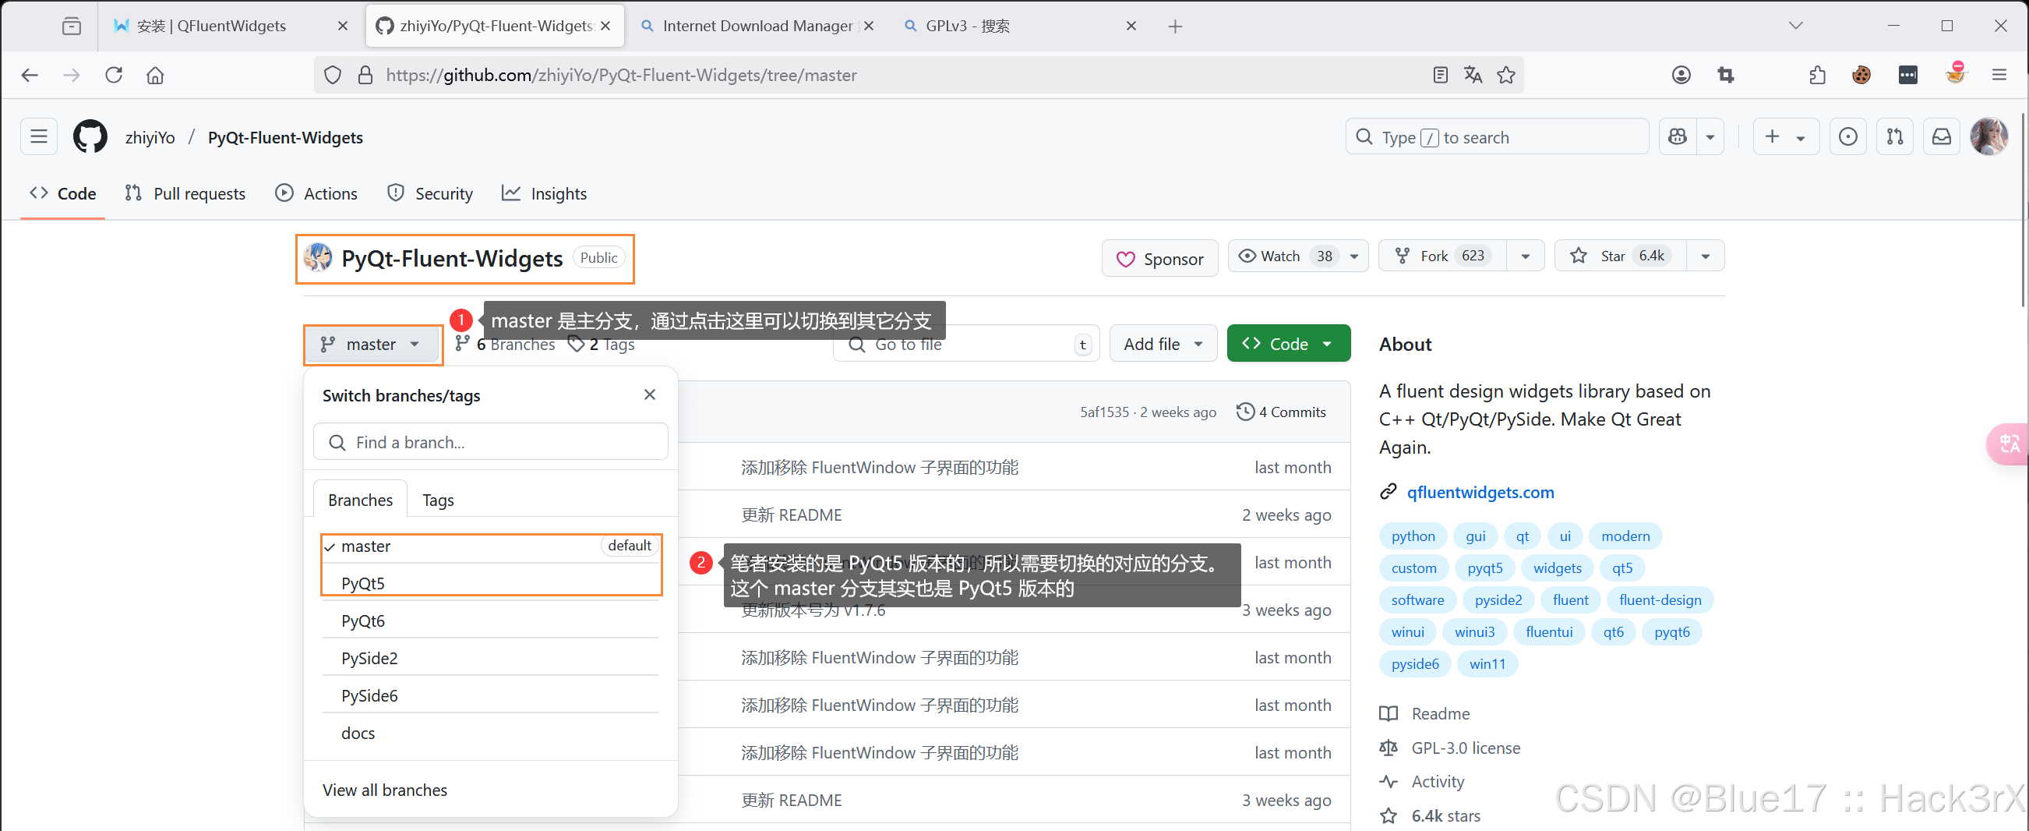Click the floating pink translate widget
This screenshot has height=831, width=2029.
(x=2009, y=444)
